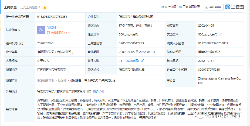Open 工商官网快照 camera snapshot icon
Viewport: 250px width, 126px height.
[181, 7]
